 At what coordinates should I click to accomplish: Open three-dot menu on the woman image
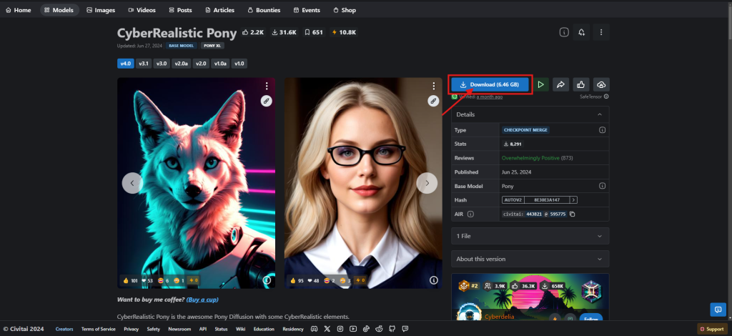[x=433, y=87]
